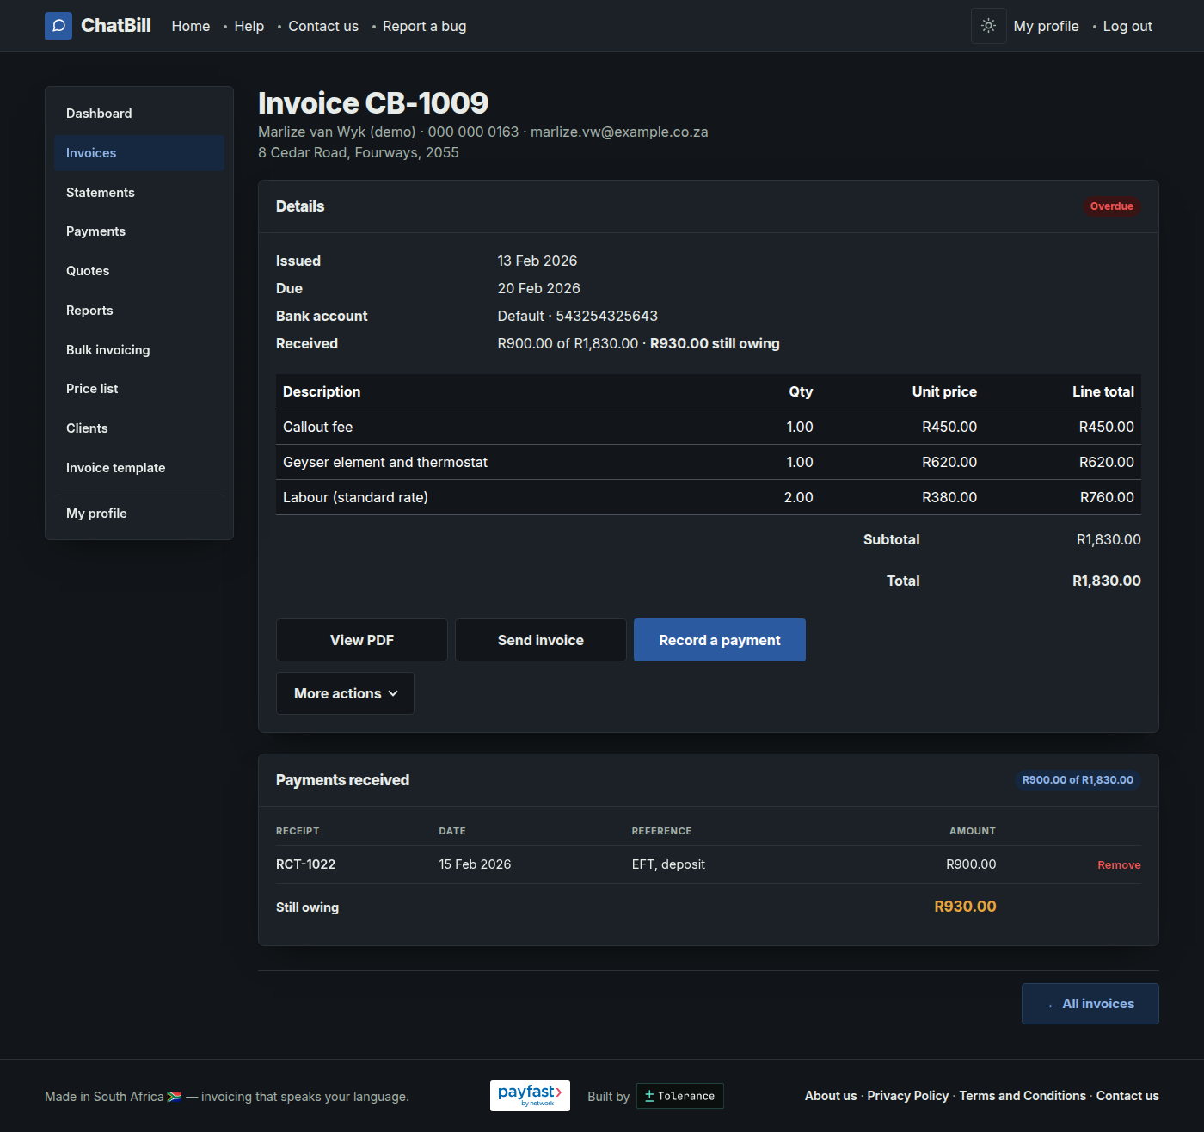Screen dimensions: 1204x1132
Task: Open the Tolerance builder badge
Action: (680, 1096)
